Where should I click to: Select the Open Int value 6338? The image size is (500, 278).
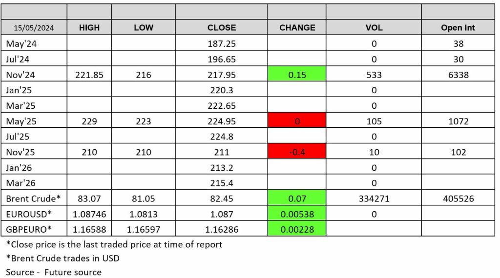pyautogui.click(x=458, y=75)
